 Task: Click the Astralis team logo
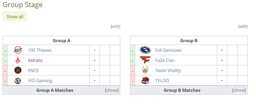(x=18, y=60)
